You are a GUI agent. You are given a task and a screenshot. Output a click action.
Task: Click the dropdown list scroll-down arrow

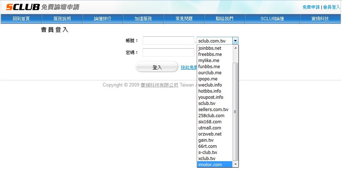(x=235, y=164)
